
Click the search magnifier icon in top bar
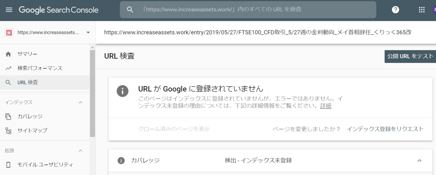coord(130,9)
